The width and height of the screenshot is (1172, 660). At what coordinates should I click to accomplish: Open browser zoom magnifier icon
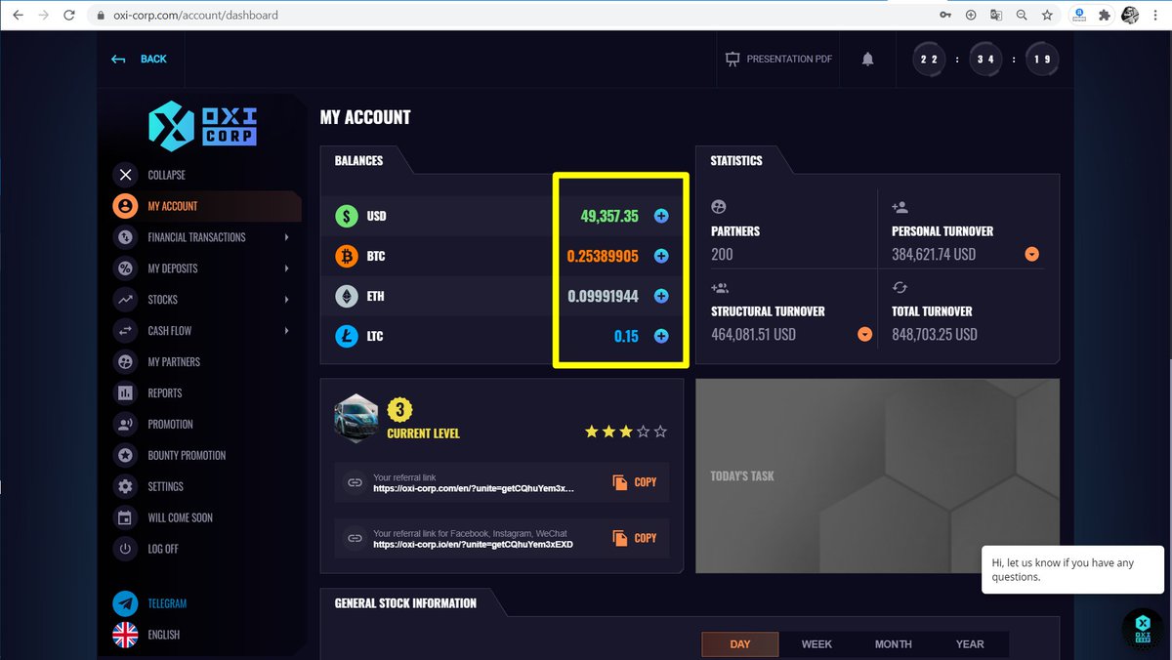tap(1022, 16)
